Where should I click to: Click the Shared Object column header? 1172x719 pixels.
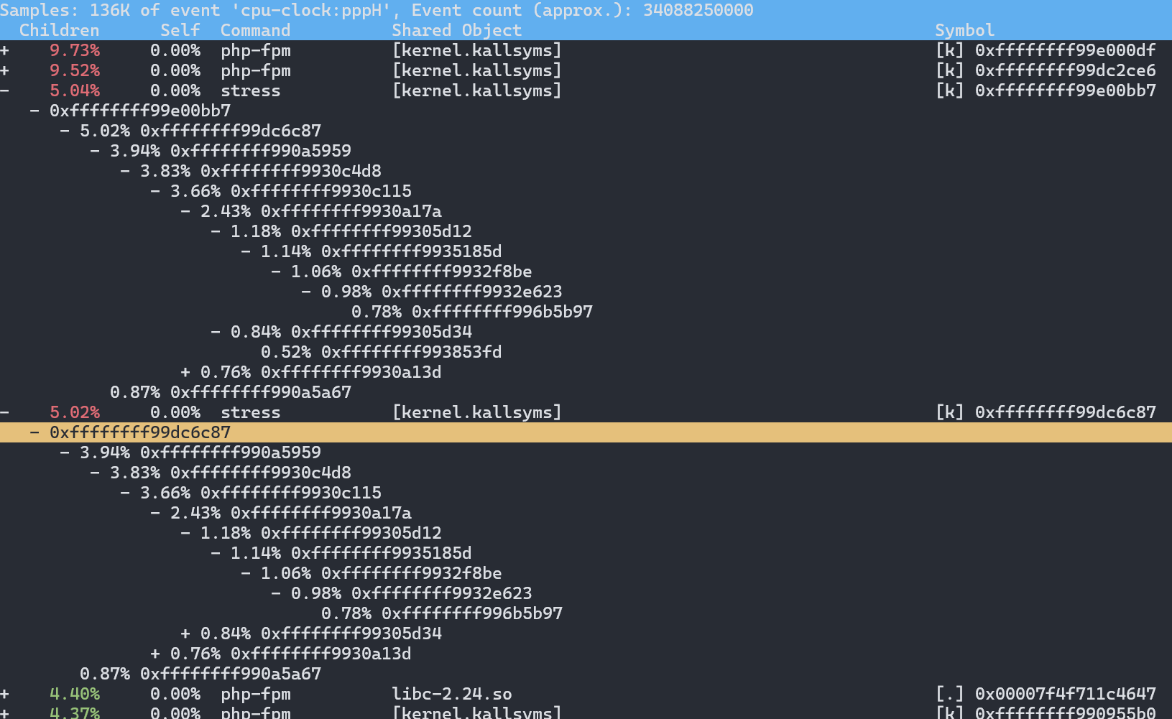457,30
